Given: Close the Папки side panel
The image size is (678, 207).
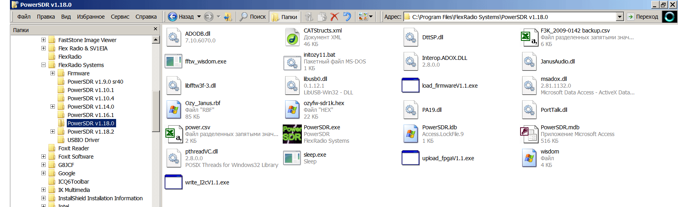Looking at the screenshot, I should [x=155, y=29].
